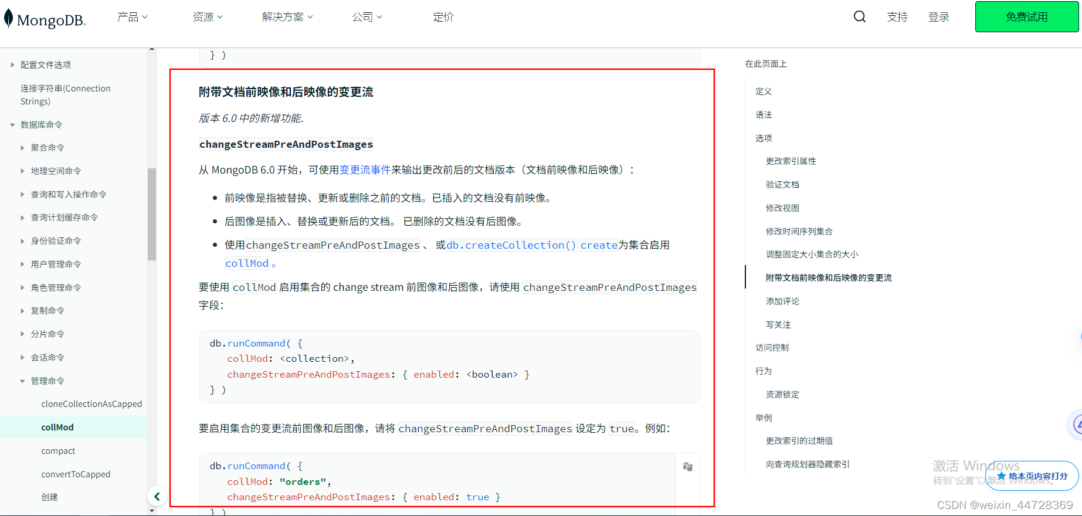This screenshot has height=516, width=1082.
Task: Click the MongoDB logo
Action: click(45, 19)
